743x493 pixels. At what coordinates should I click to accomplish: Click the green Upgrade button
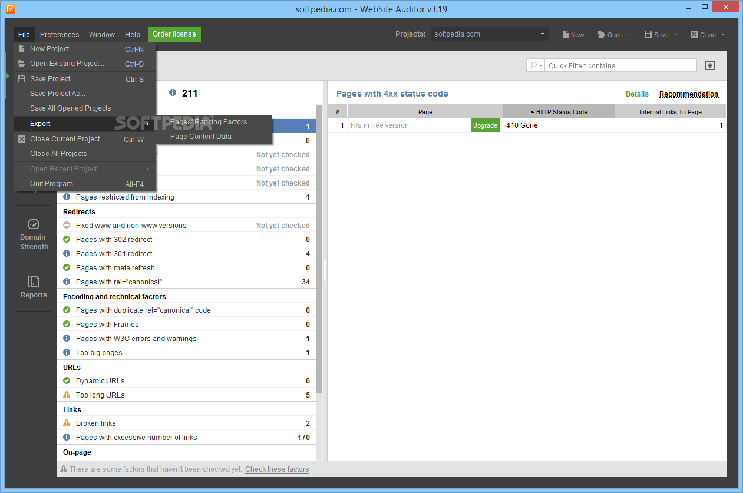(x=485, y=125)
